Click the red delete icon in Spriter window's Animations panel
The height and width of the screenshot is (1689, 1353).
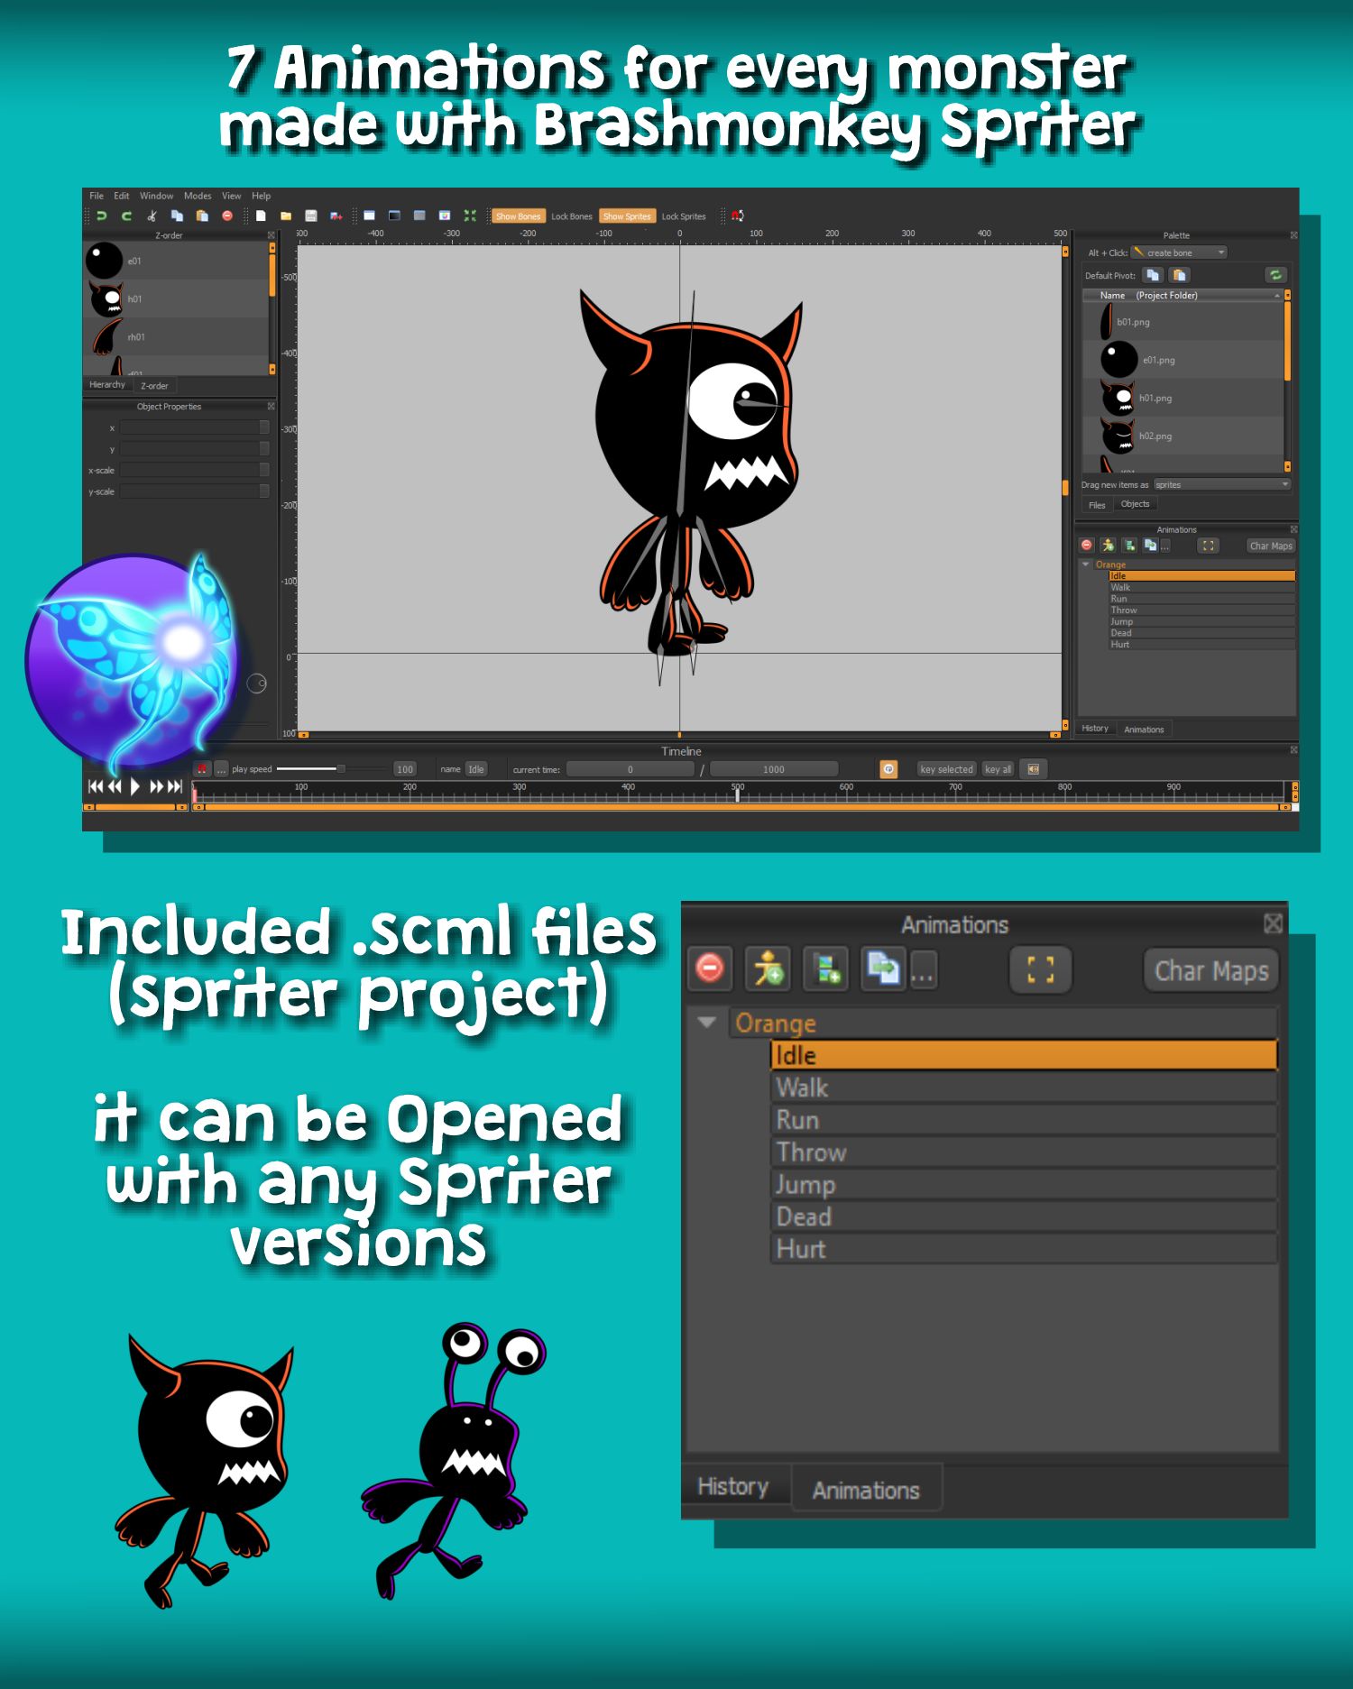point(1087,546)
